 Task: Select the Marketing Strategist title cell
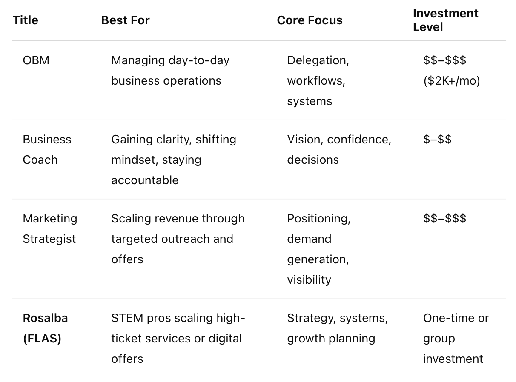pos(50,228)
